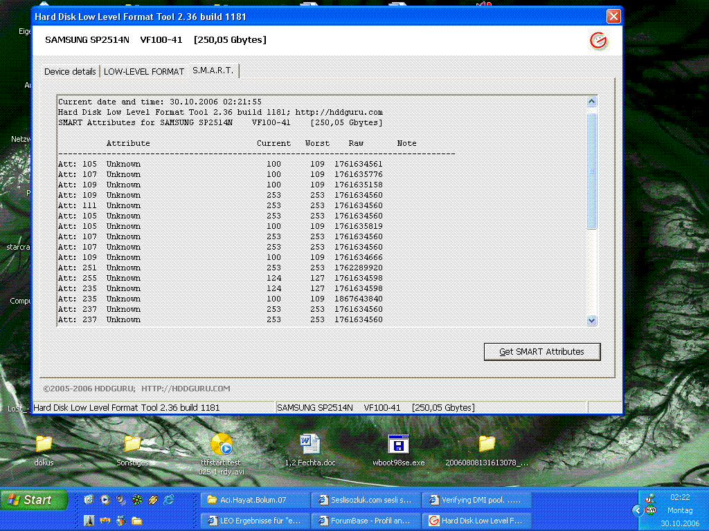Viewport: 709px width, 531px height.
Task: Launch Windows Media Player from Quick Launch
Action: click(105, 499)
